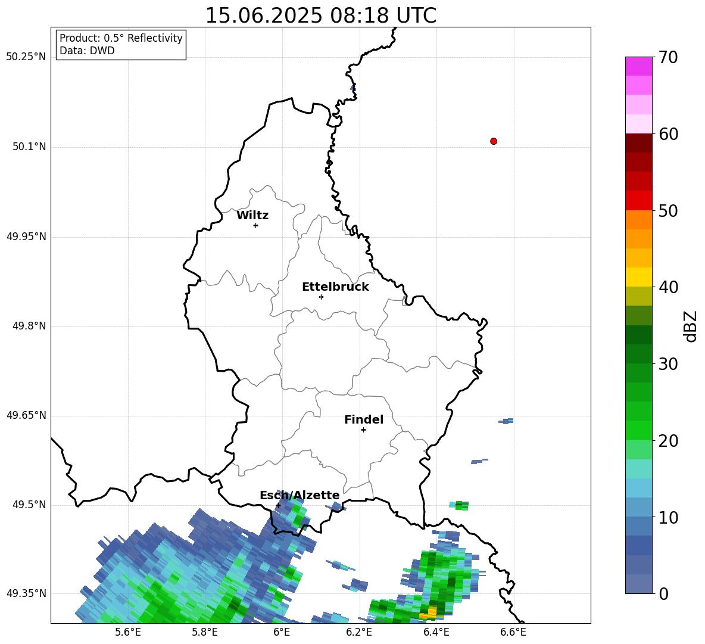
Task: Click the 10 colorbar tick label
Action: pos(668,518)
